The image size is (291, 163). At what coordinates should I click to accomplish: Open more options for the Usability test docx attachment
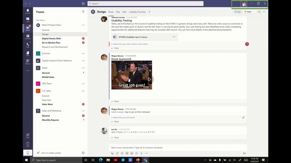point(174,37)
